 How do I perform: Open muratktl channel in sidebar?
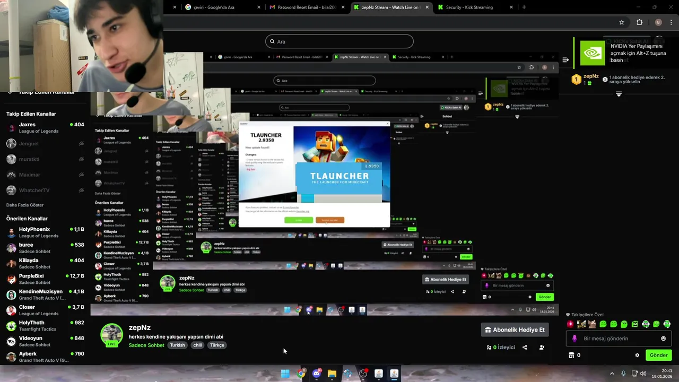tap(45, 159)
